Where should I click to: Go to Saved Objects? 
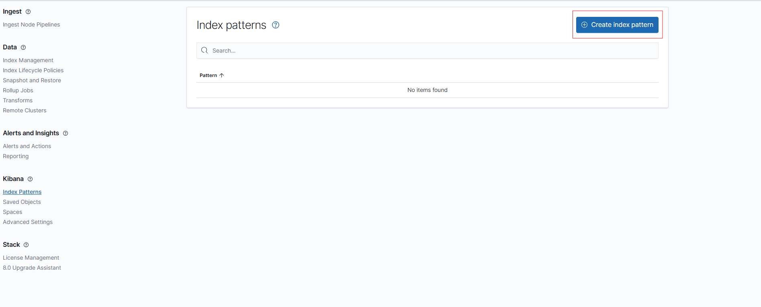tap(22, 202)
